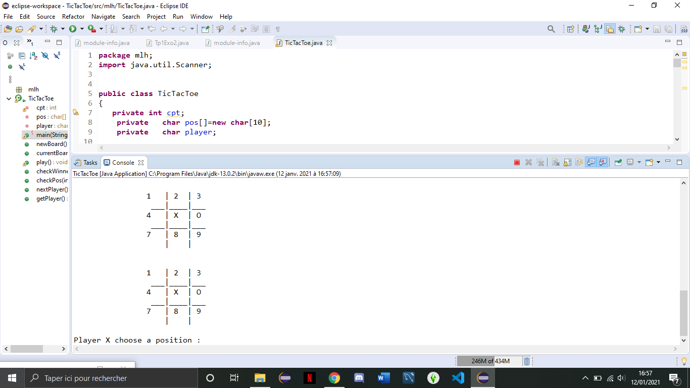
Task: Open the Project menu
Action: (157, 17)
